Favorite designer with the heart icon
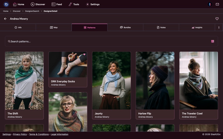The image size is (223, 139). coord(217,19)
